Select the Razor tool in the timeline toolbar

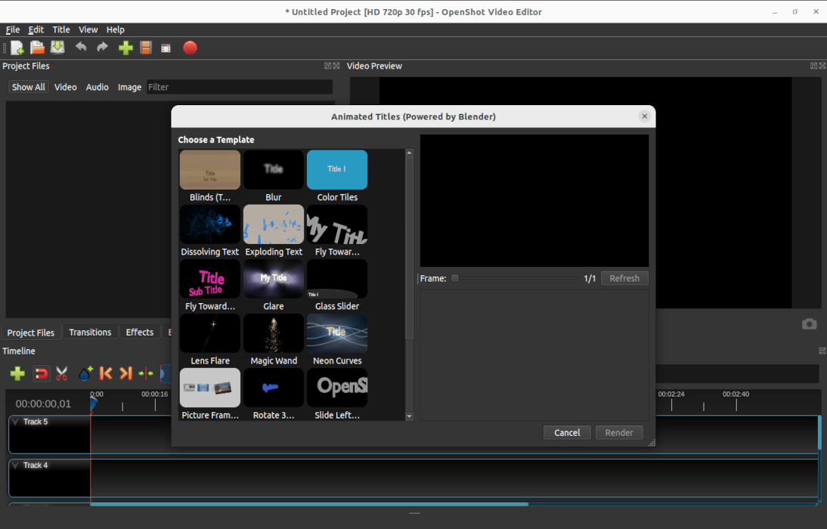pos(62,373)
